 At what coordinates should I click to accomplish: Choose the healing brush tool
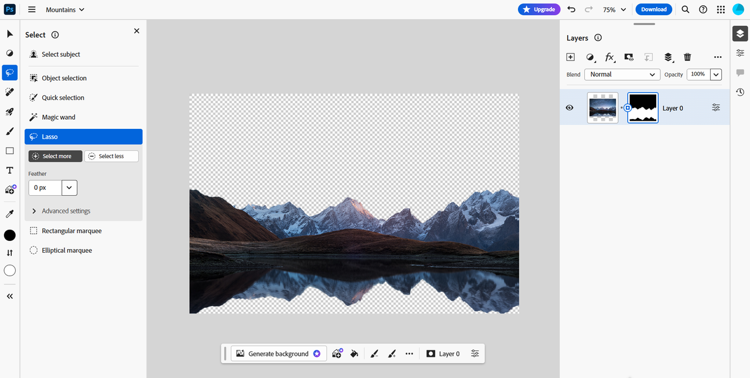(10, 92)
